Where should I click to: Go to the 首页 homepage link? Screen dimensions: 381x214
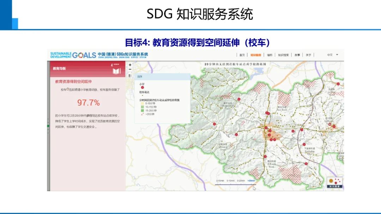coord(241,55)
